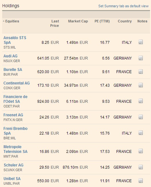Select the Notes column header
151x187 pixels.
(142, 21)
